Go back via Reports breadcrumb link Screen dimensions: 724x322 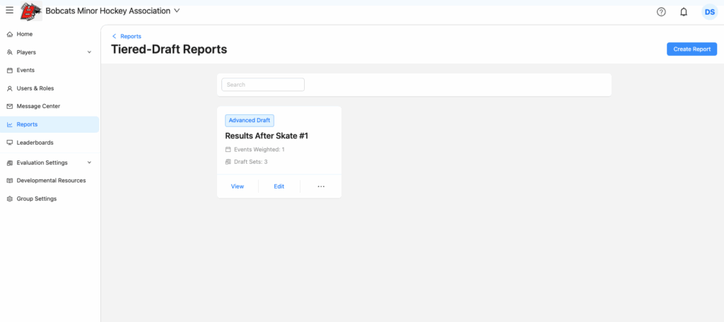coord(130,36)
